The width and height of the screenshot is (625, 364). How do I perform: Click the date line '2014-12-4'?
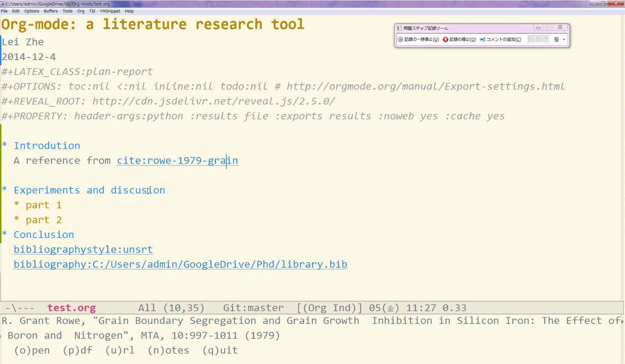pyautogui.click(x=29, y=57)
